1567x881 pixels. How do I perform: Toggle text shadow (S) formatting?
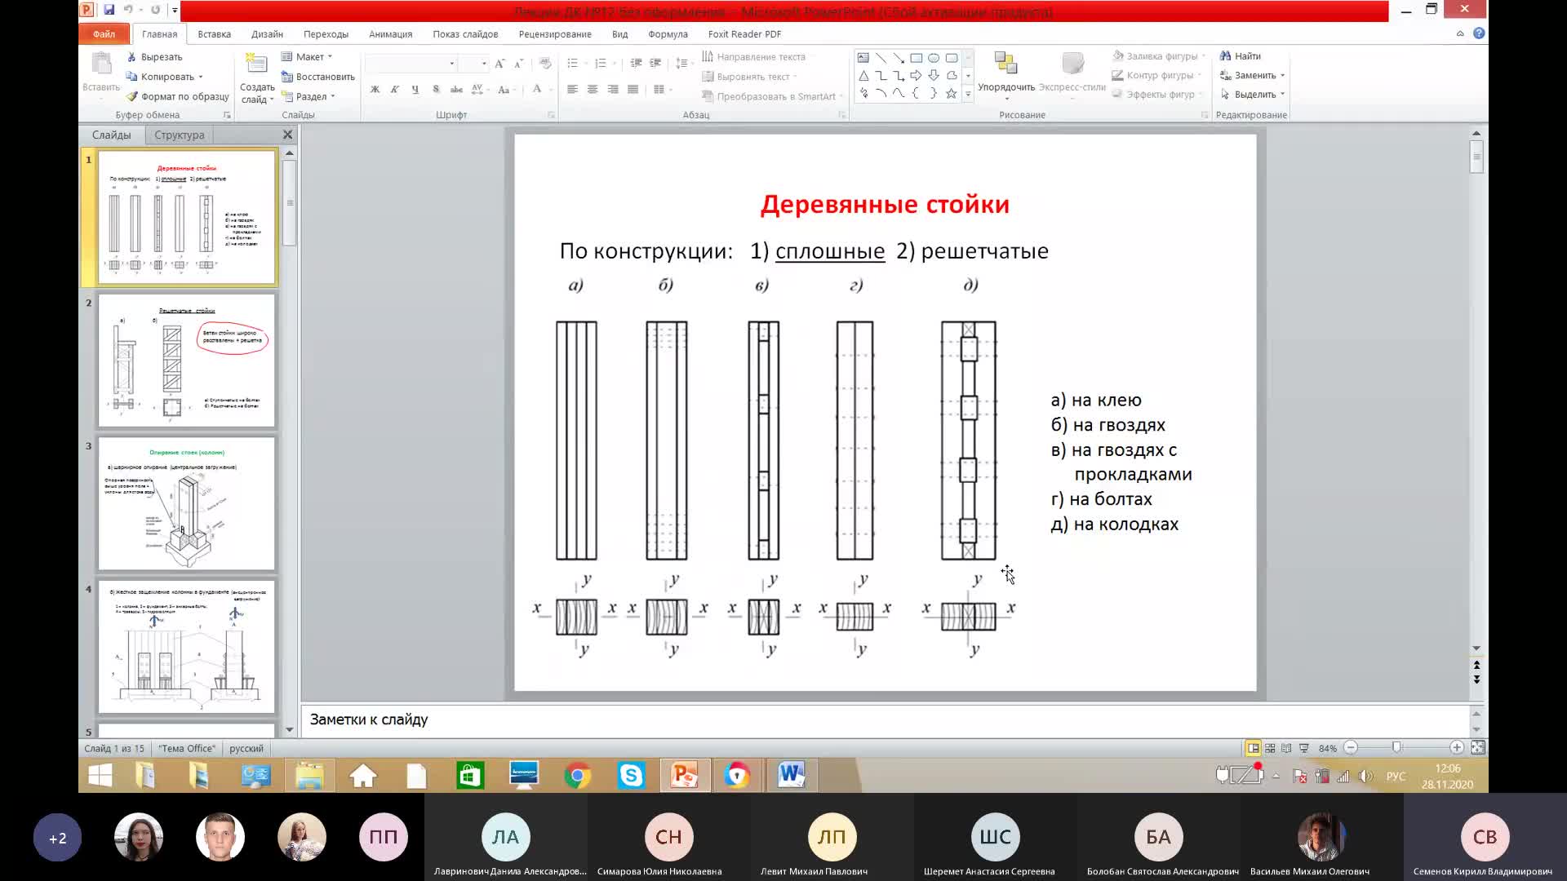[436, 90]
